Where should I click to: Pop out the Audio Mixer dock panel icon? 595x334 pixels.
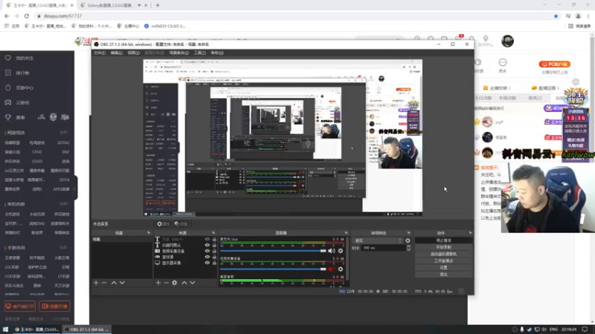(346, 232)
